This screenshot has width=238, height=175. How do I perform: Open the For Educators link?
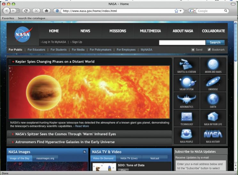coord(36,50)
